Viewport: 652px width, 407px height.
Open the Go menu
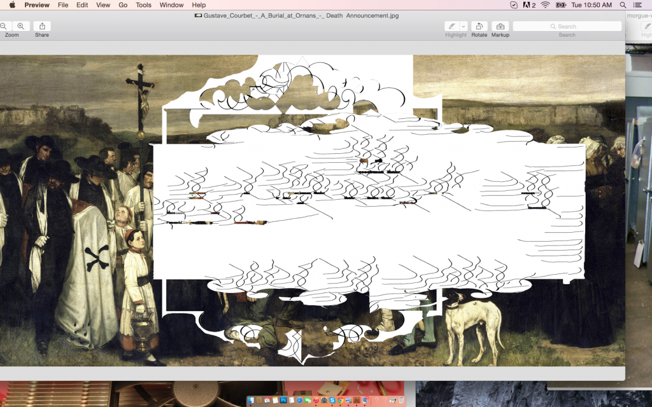click(123, 5)
